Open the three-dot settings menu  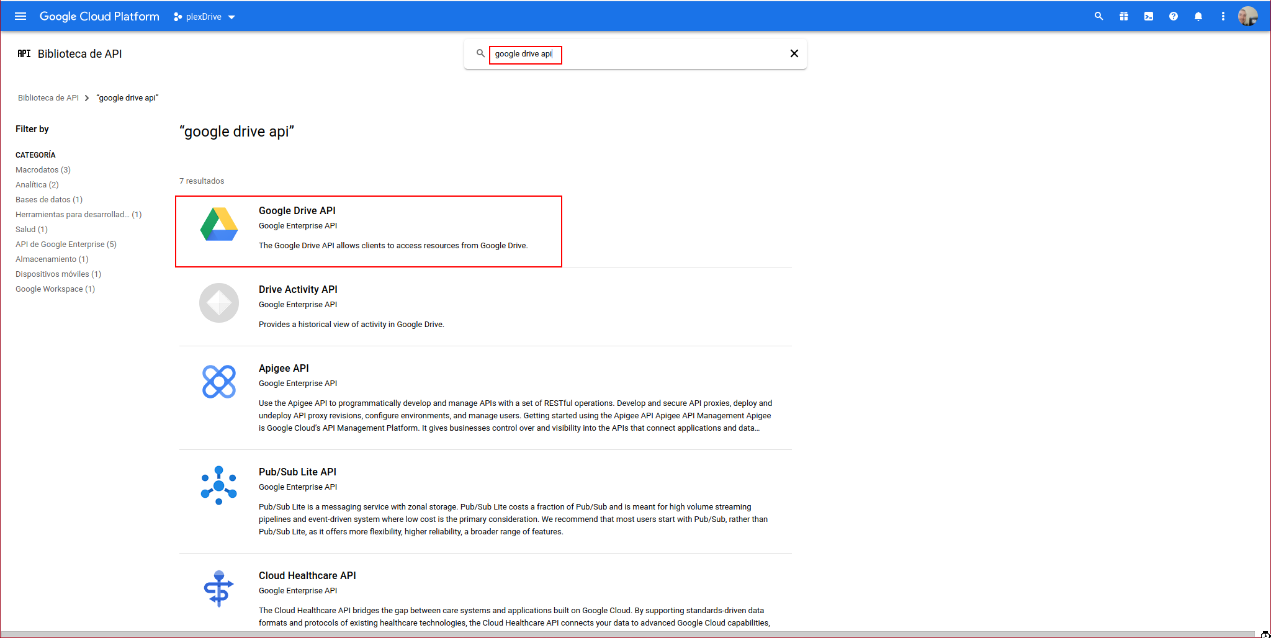pos(1223,16)
